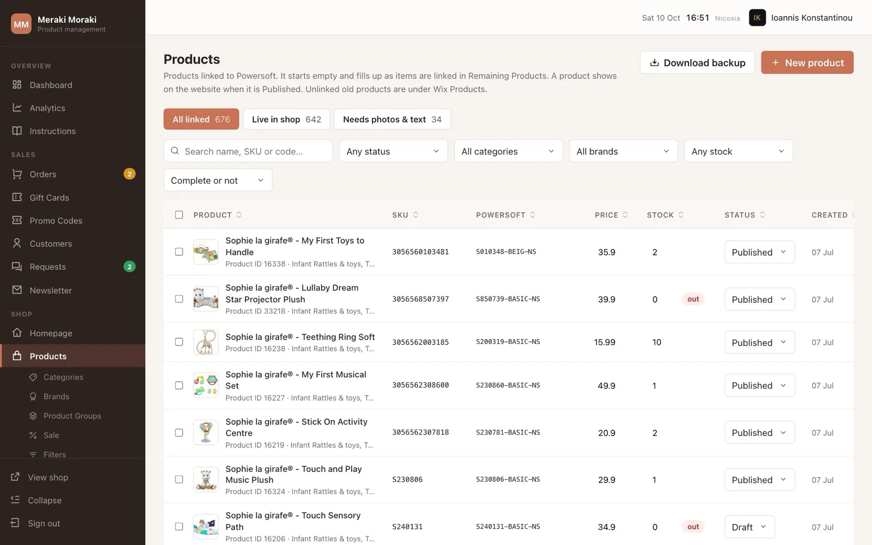Check the My First Toys to Handle row
872x545 pixels.
(179, 252)
